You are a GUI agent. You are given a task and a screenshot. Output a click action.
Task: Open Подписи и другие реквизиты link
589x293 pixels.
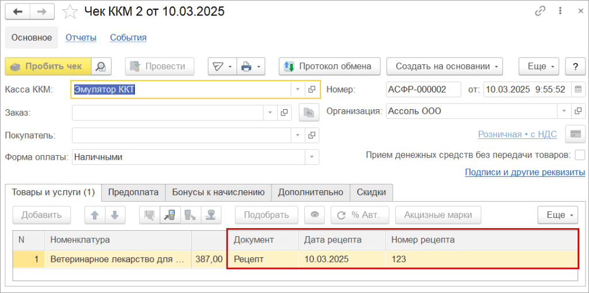525,172
